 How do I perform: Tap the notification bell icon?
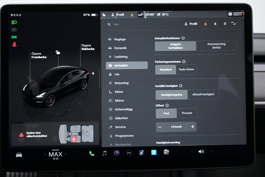click(x=215, y=24)
